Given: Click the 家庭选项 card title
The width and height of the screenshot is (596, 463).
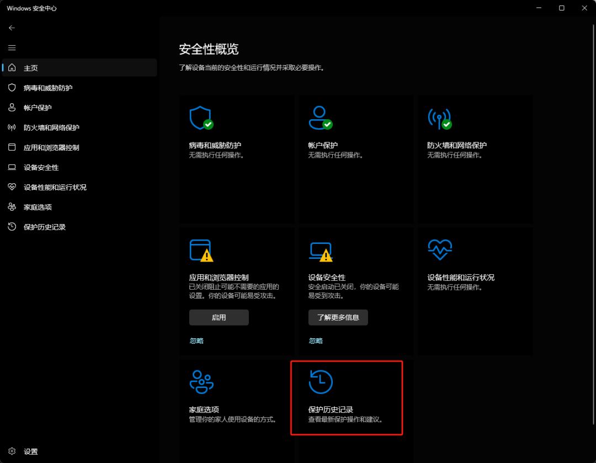Looking at the screenshot, I should [x=204, y=409].
